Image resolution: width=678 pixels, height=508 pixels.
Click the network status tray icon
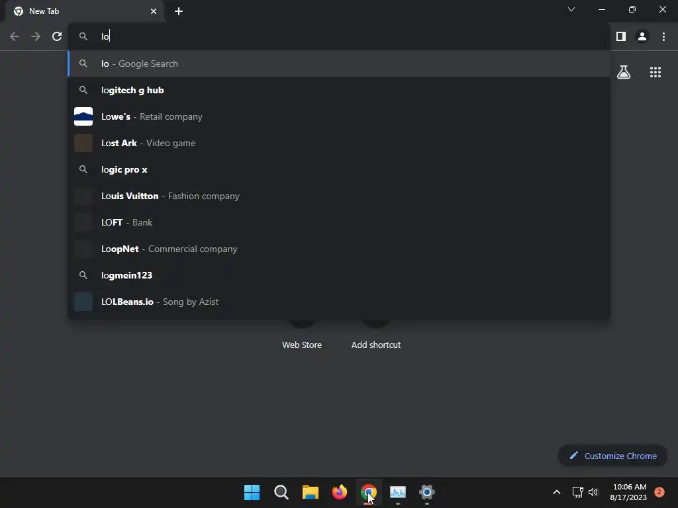pyautogui.click(x=577, y=492)
